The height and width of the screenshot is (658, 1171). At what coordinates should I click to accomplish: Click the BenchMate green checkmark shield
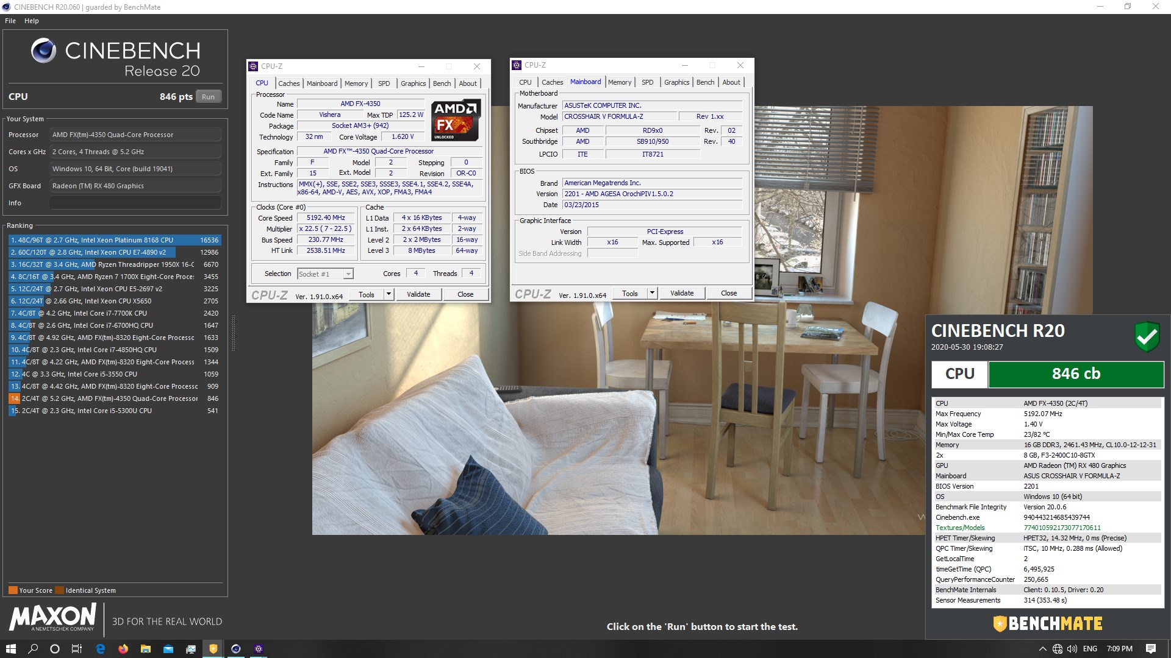[1147, 336]
